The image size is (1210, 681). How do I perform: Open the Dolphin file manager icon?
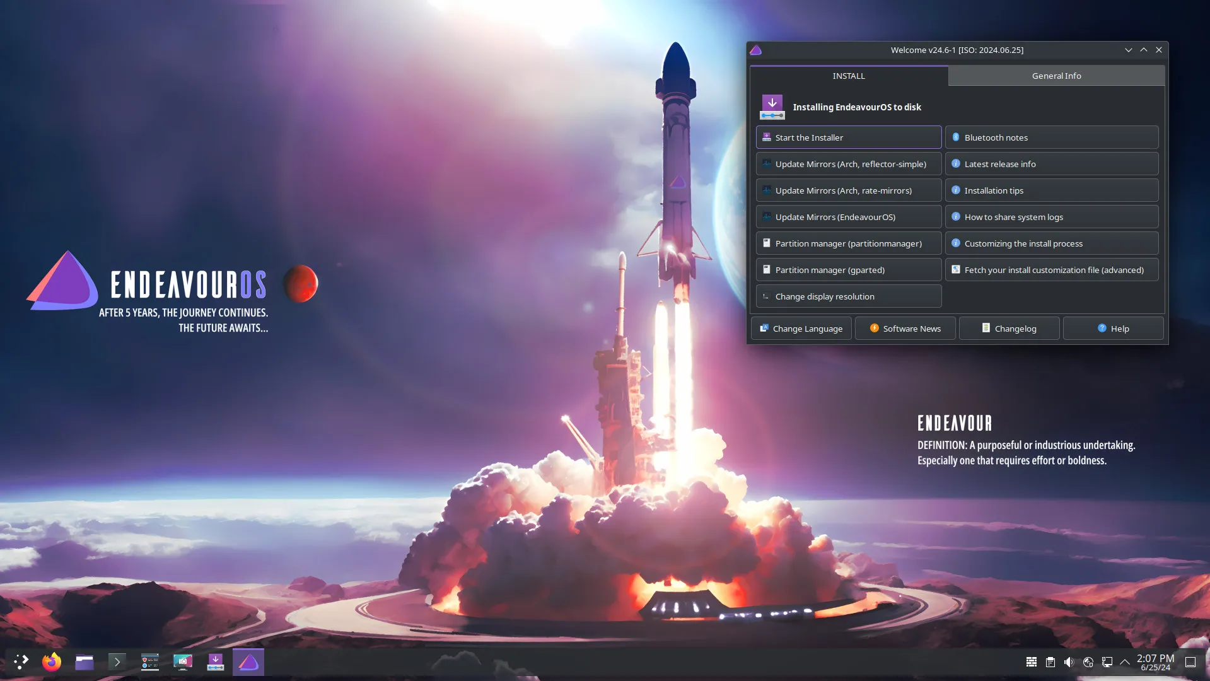click(x=84, y=662)
